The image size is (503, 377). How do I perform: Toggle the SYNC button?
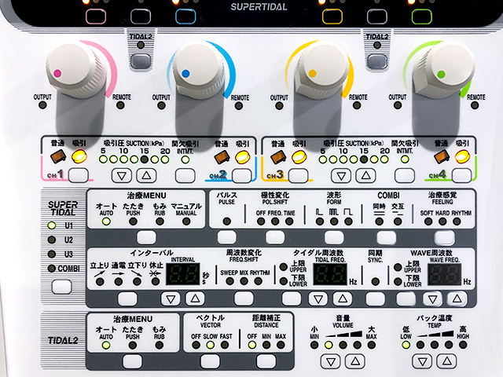pyautogui.click(x=376, y=298)
